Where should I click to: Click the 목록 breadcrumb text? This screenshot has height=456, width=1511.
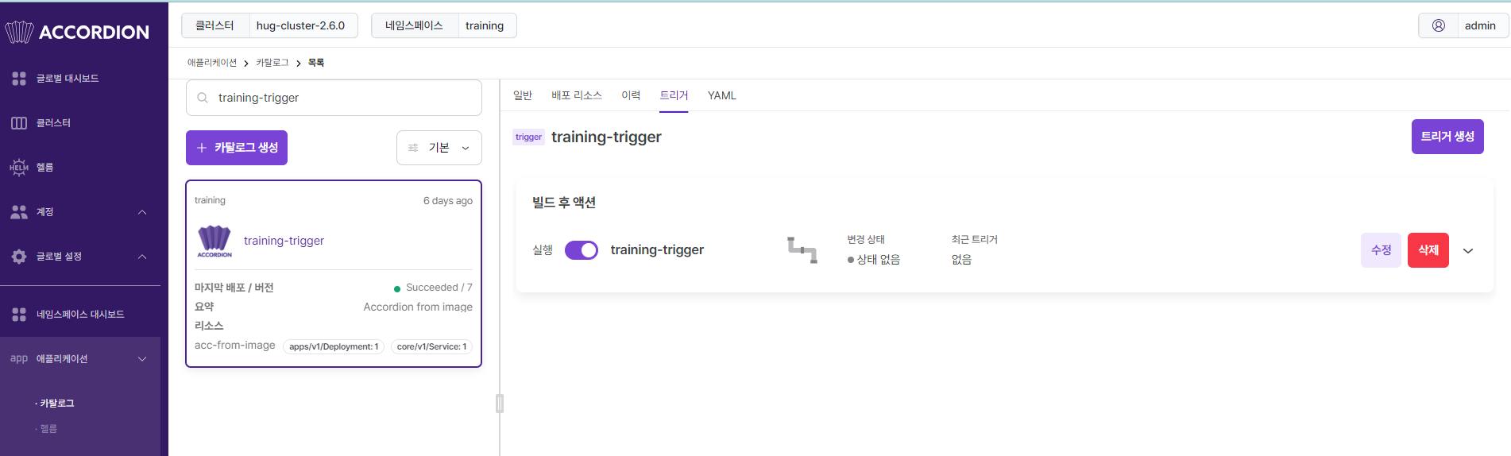click(x=316, y=63)
